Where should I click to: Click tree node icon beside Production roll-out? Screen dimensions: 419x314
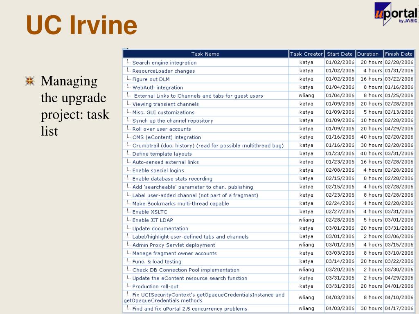point(128,285)
